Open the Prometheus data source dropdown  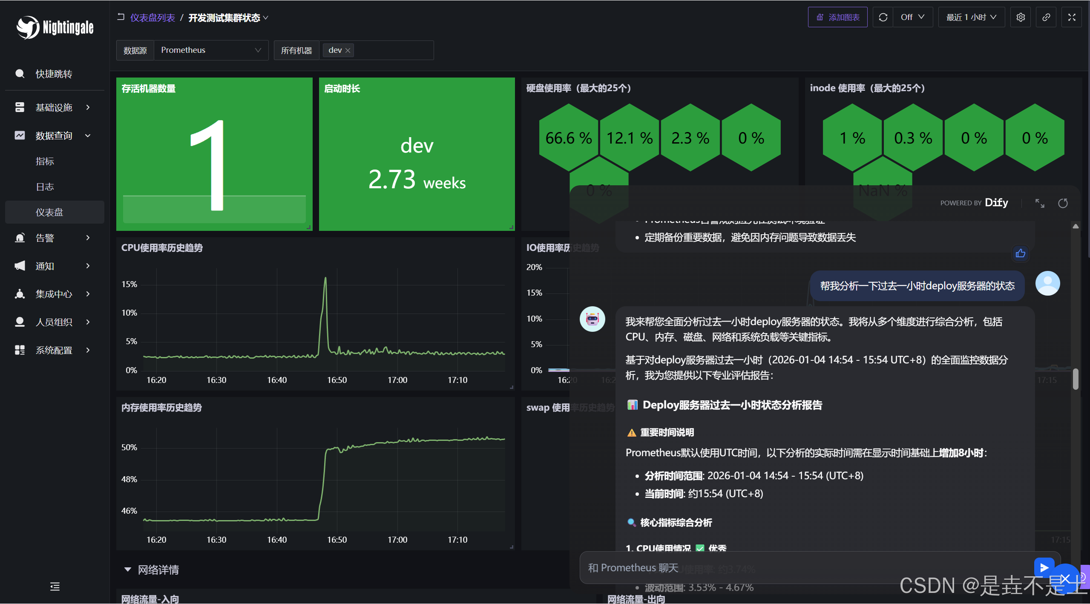pyautogui.click(x=211, y=50)
